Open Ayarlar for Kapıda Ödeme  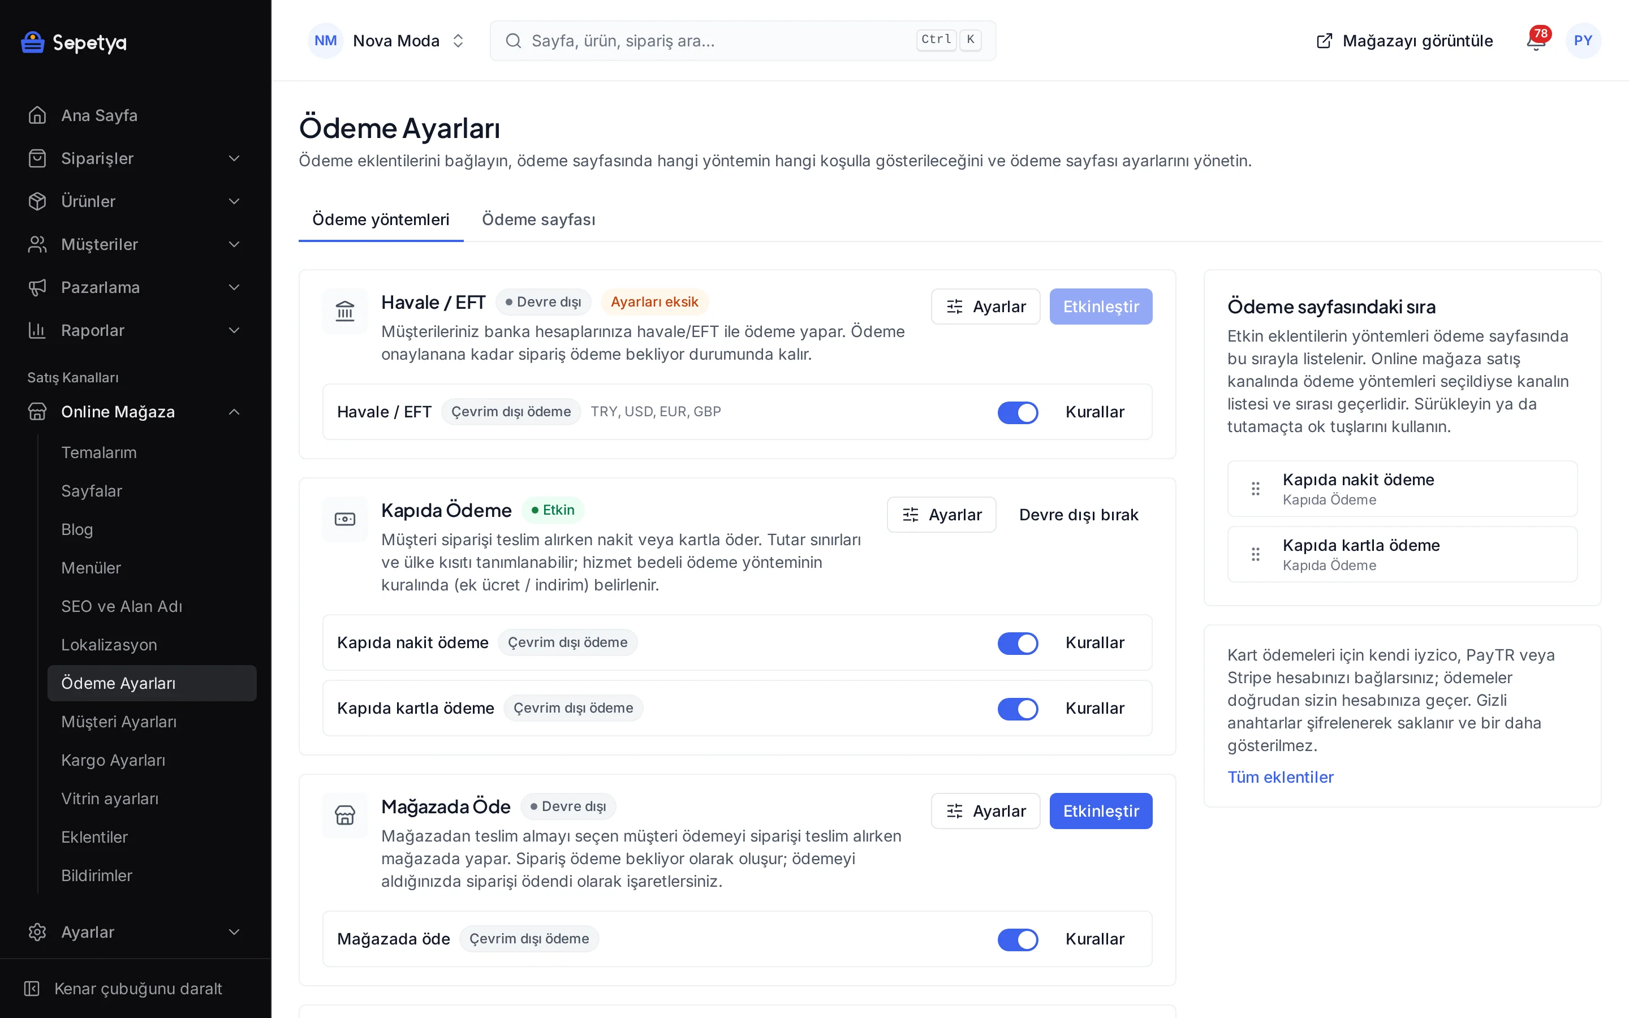[941, 515]
